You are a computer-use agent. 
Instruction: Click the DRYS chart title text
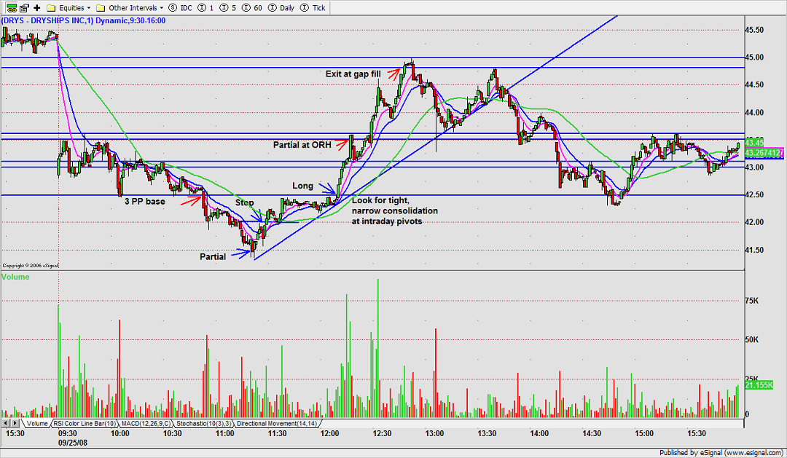[x=83, y=20]
